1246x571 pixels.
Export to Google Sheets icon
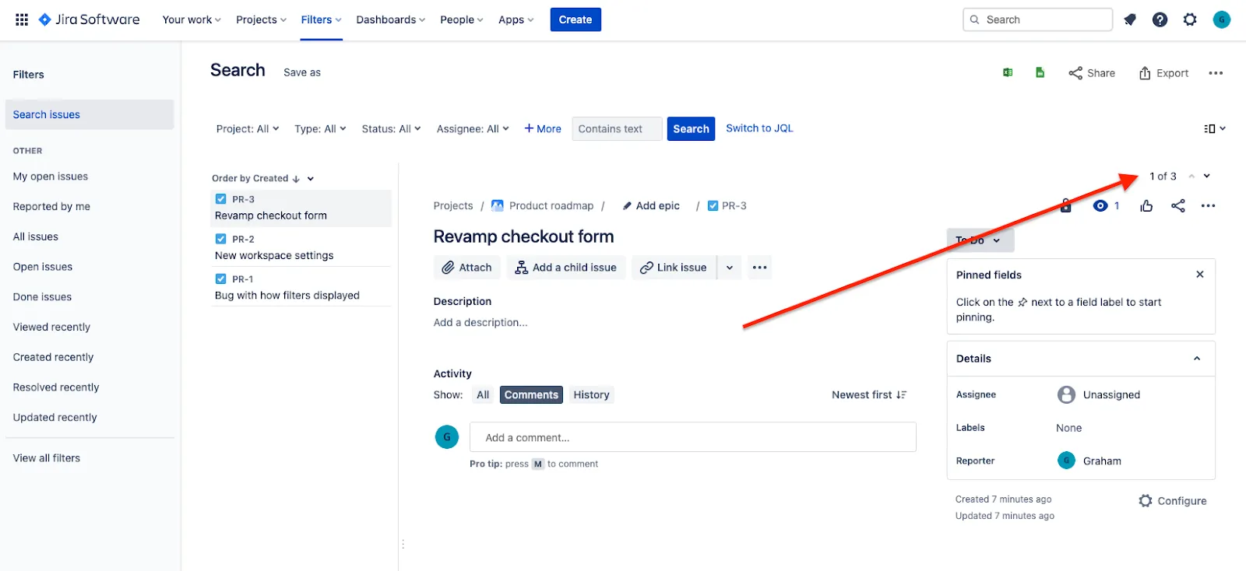[x=1040, y=72]
